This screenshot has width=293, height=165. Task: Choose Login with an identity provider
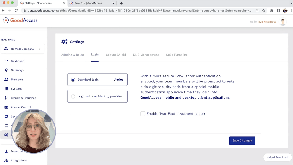[73, 96]
